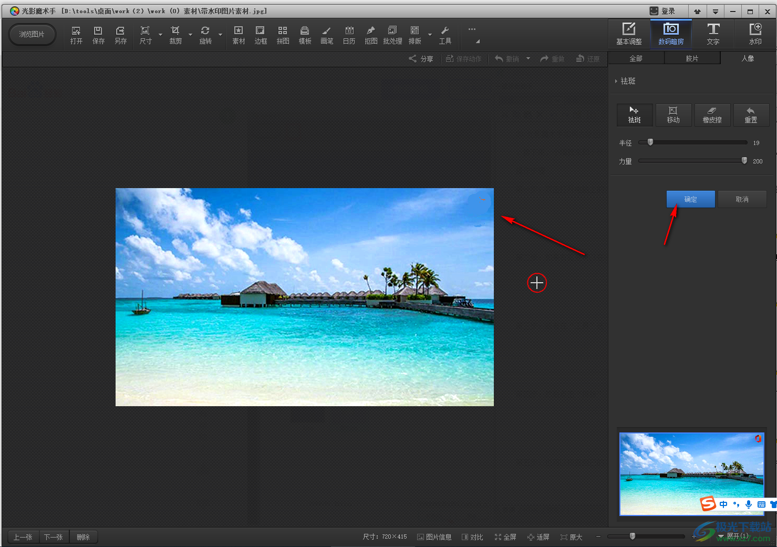Click the zoom out minus icon
Viewport: 777px width, 547px height.
click(x=598, y=536)
